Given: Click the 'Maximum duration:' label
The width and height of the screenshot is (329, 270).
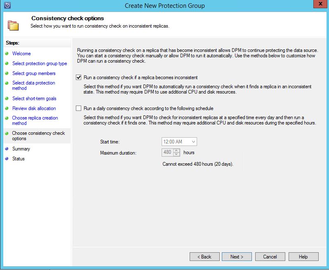Looking at the screenshot, I should (118, 153).
